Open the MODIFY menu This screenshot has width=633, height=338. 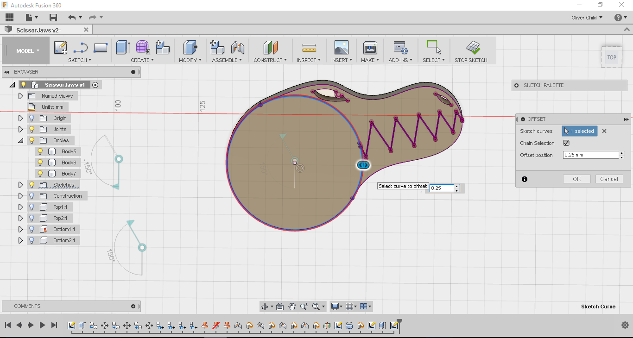190,60
